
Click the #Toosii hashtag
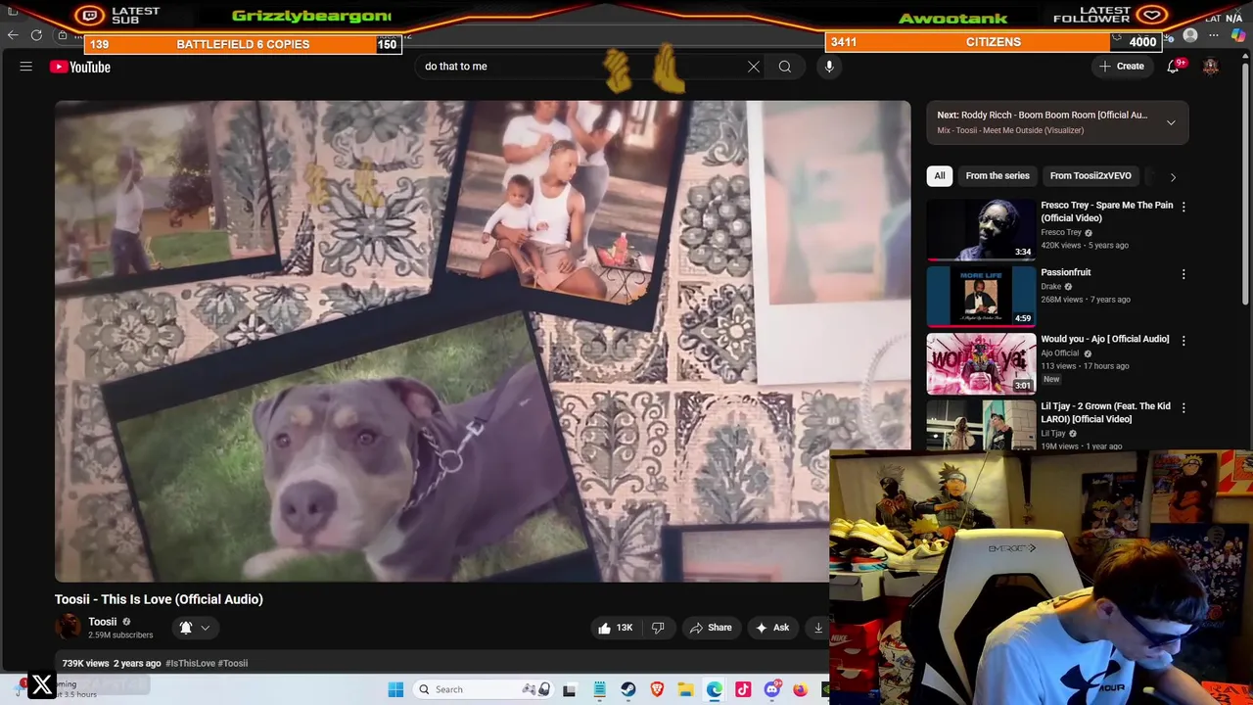tap(233, 663)
